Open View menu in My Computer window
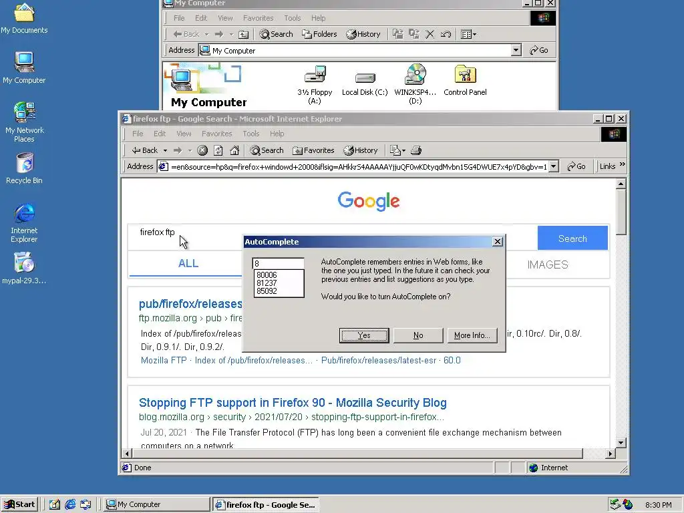684x513 pixels. click(x=225, y=18)
